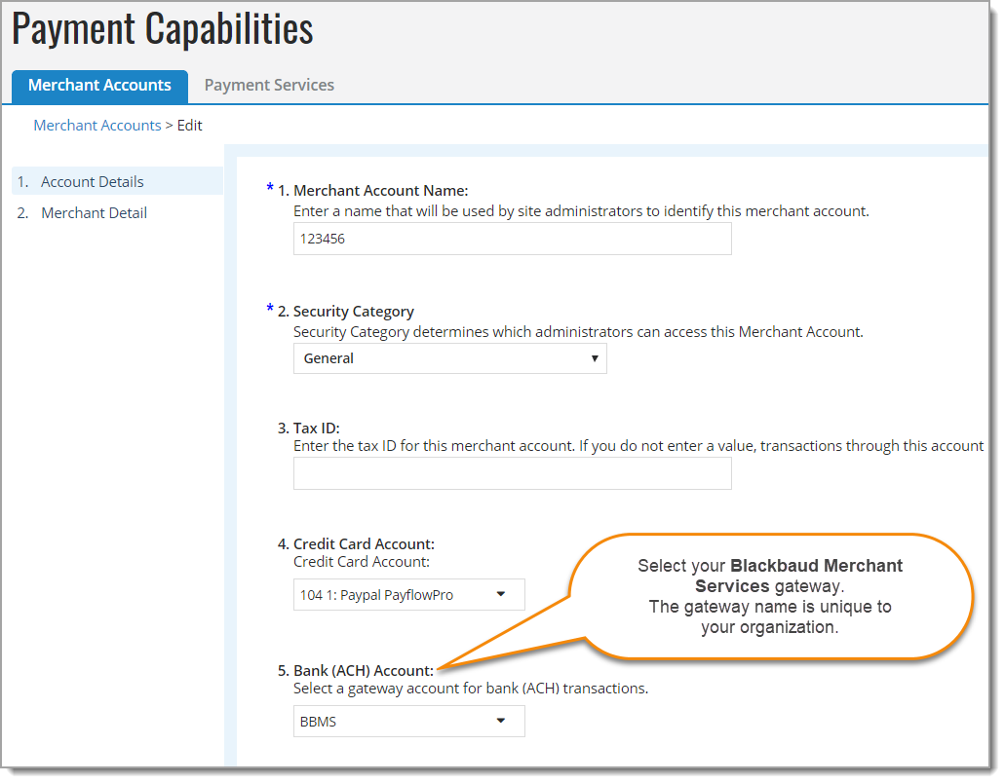Click the '2. Security Category' label

pos(346,312)
